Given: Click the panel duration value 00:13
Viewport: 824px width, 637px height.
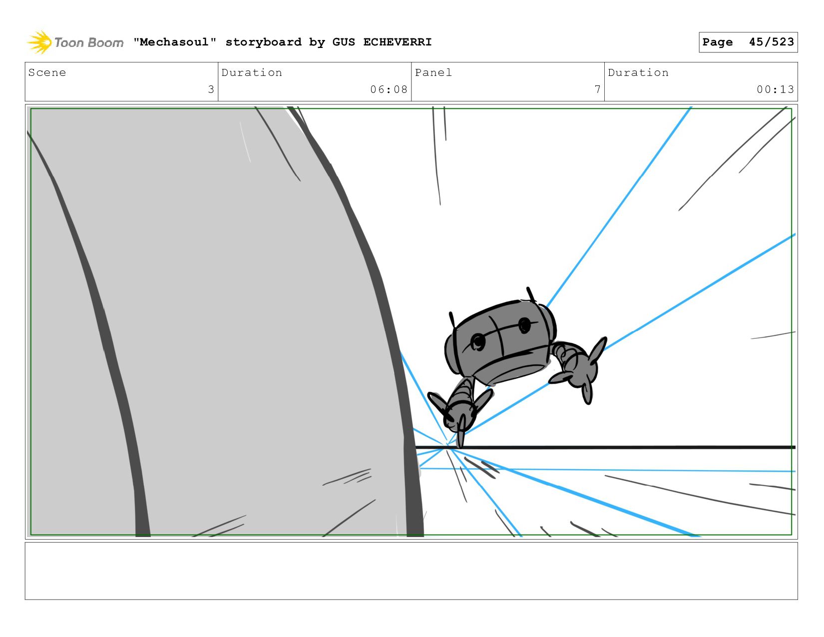Looking at the screenshot, I should pos(775,89).
